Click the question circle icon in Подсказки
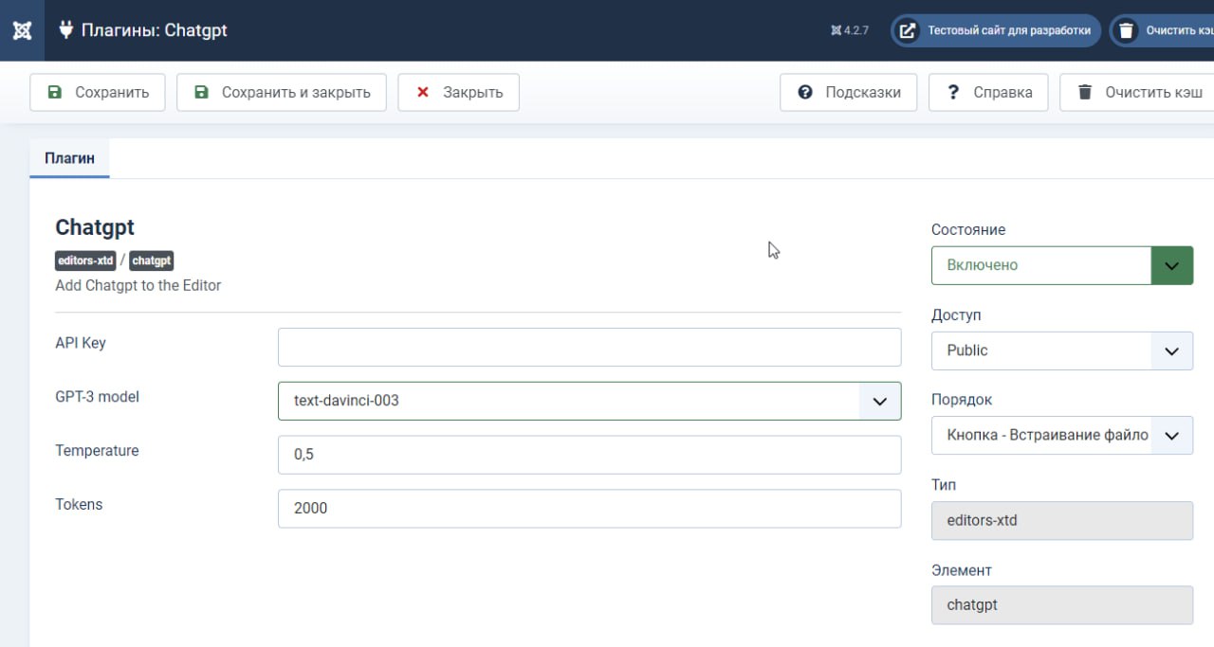This screenshot has width=1214, height=647. (805, 92)
